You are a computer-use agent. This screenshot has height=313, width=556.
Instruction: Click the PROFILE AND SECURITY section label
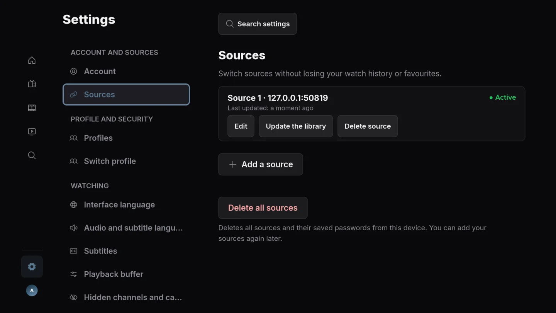point(112,119)
